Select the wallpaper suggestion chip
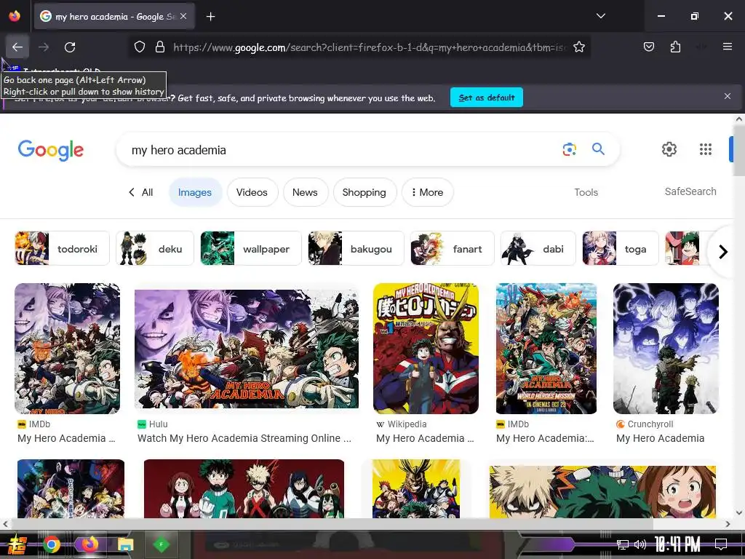Viewport: 745px width, 559px height. click(x=251, y=249)
